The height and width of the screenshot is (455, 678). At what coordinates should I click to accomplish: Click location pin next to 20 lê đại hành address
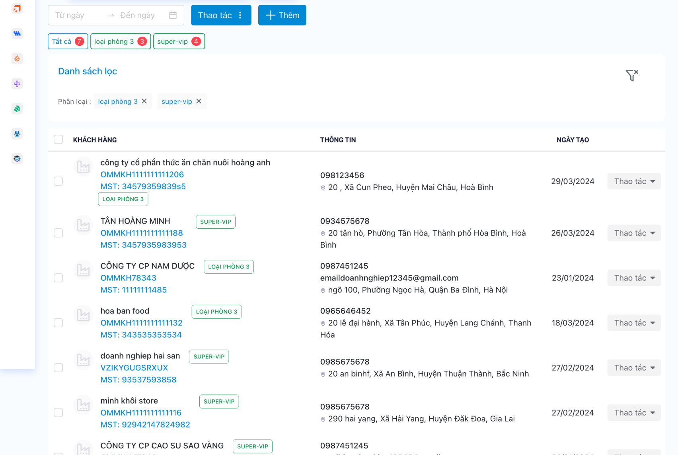pyautogui.click(x=323, y=323)
